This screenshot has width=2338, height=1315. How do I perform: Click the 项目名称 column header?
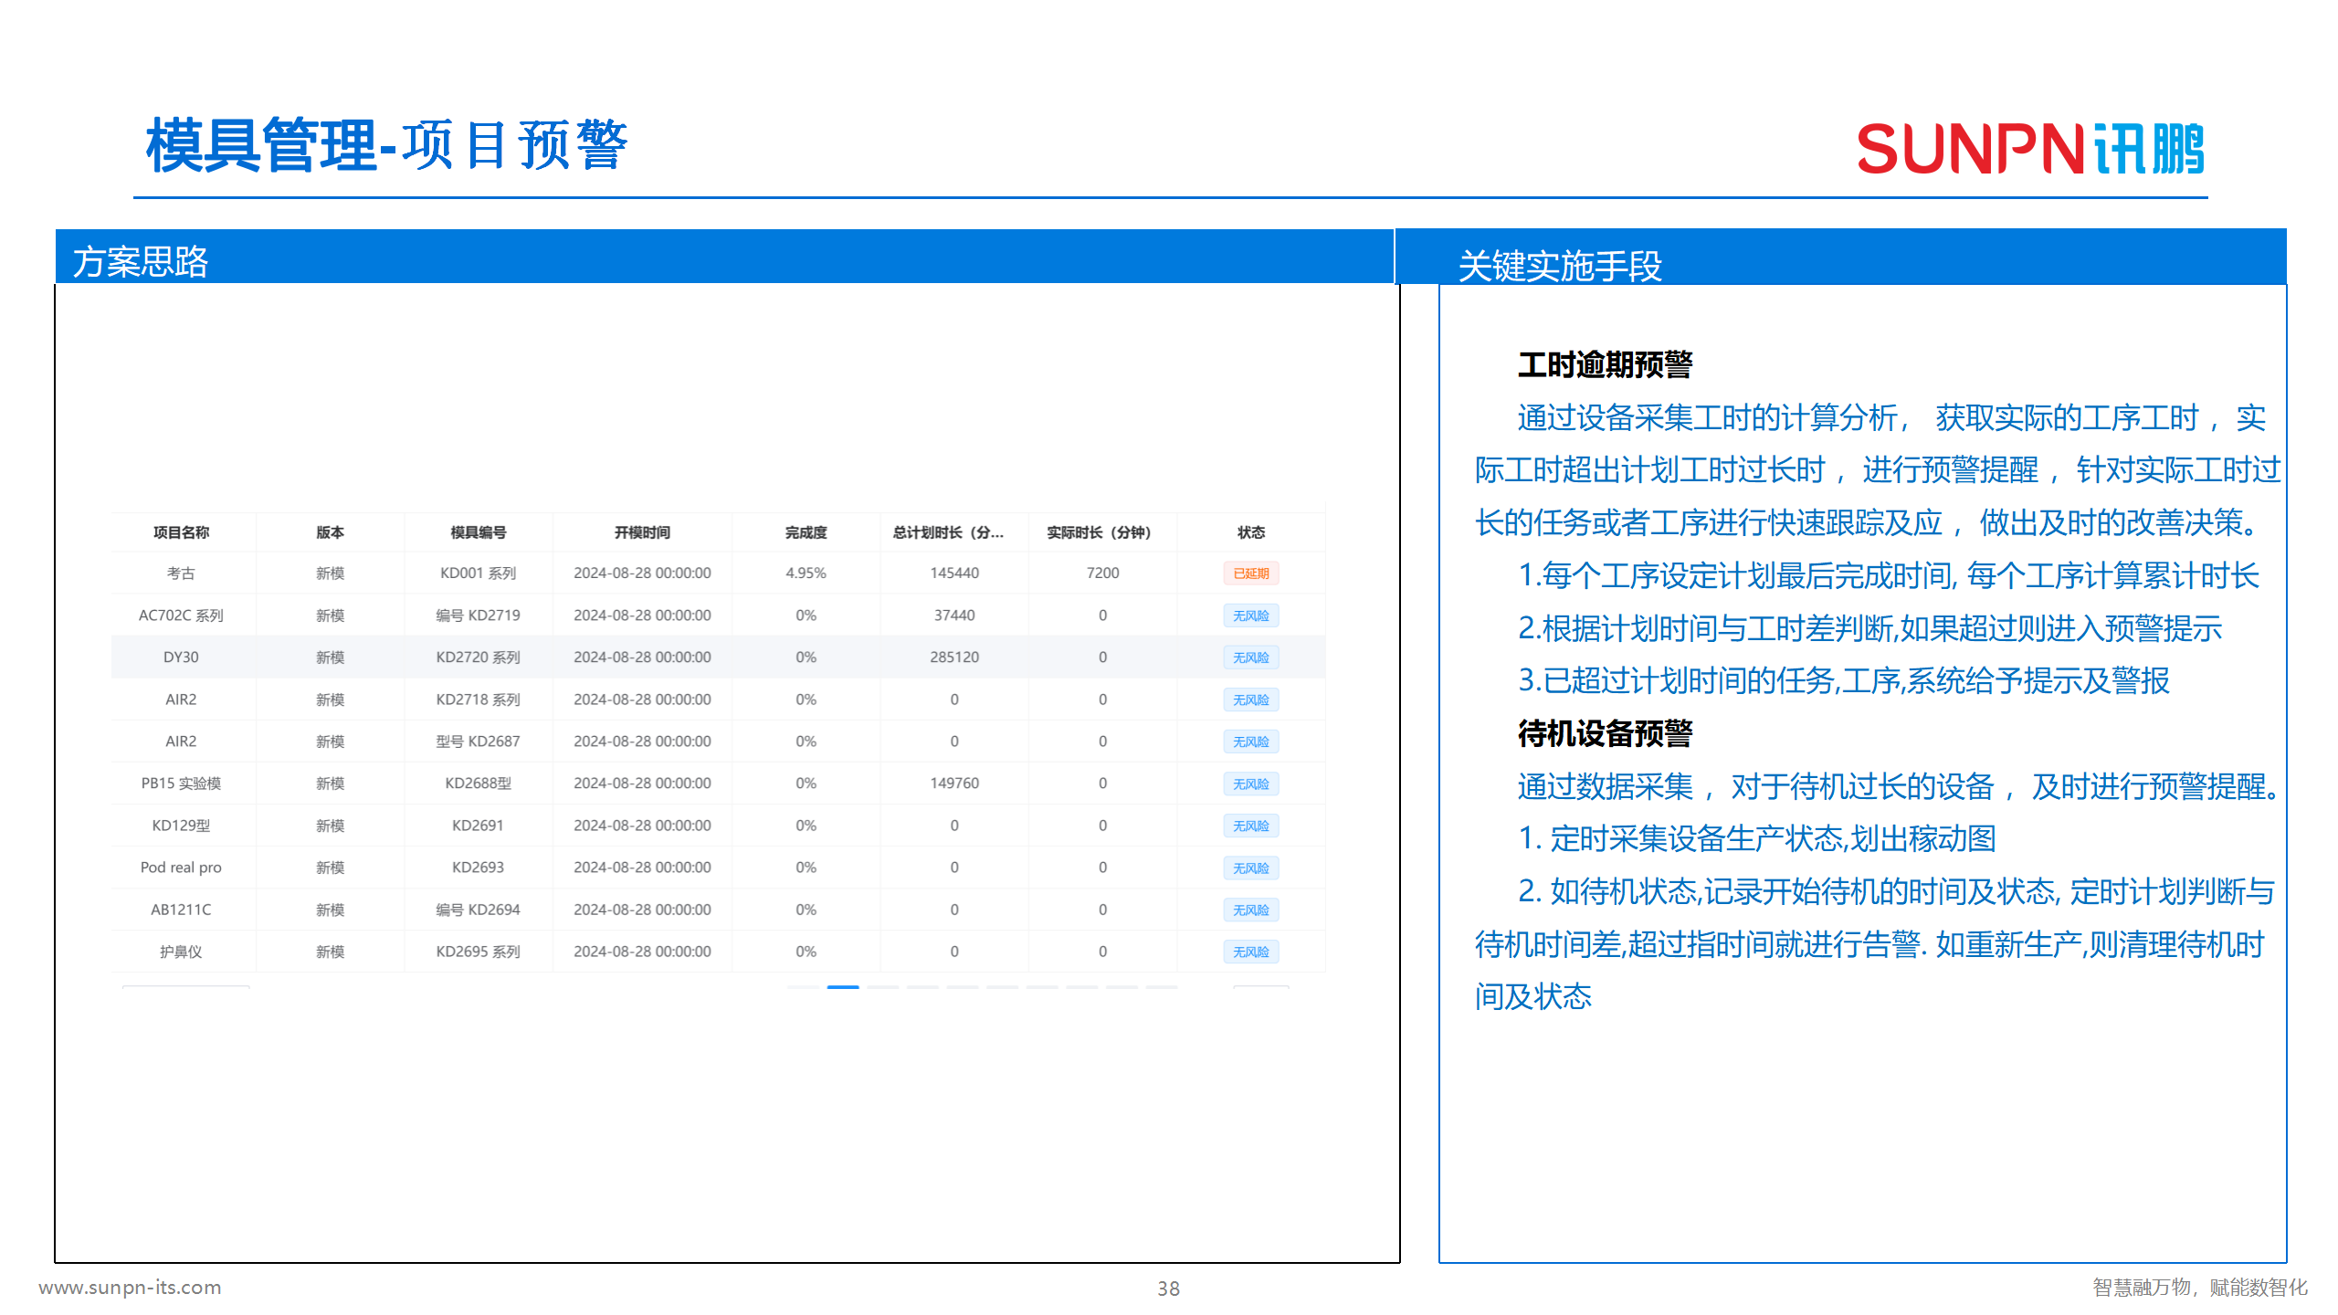[181, 532]
